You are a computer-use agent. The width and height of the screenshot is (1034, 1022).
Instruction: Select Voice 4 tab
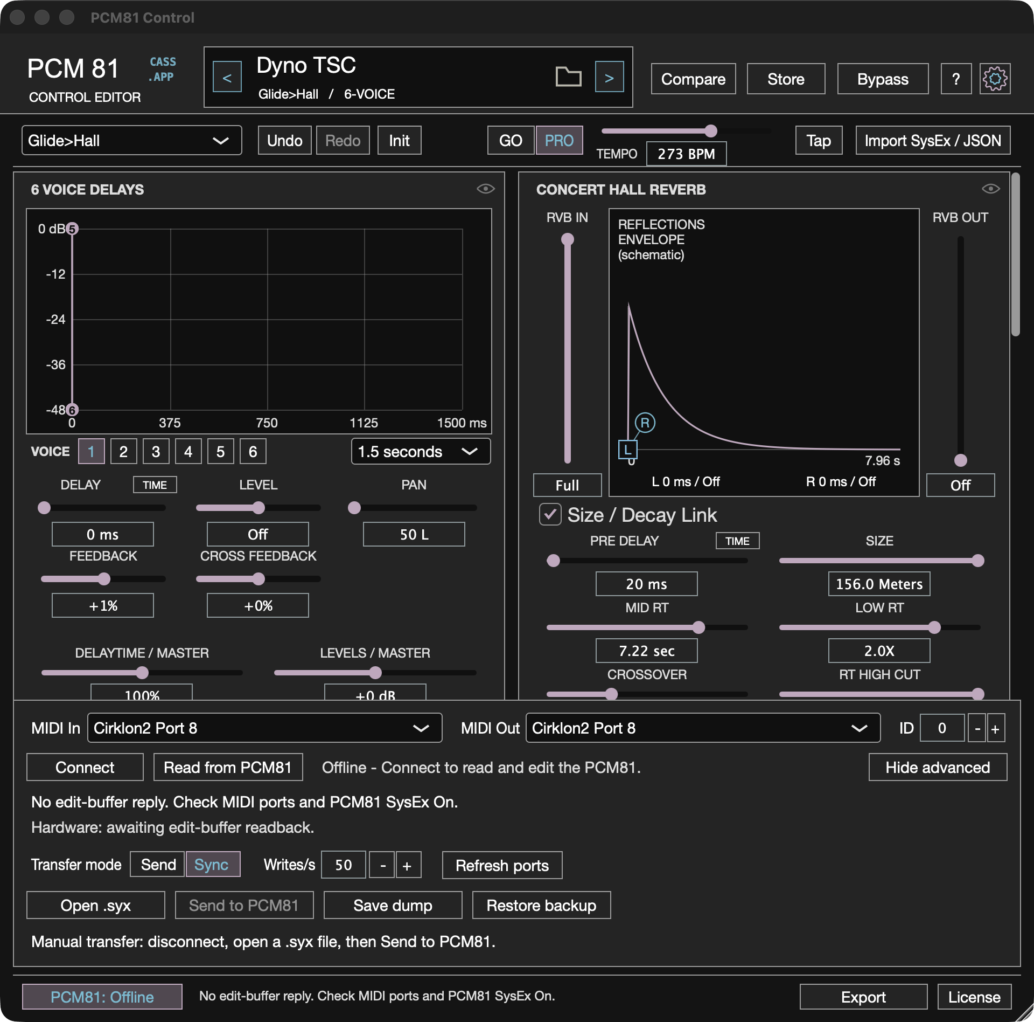click(188, 452)
